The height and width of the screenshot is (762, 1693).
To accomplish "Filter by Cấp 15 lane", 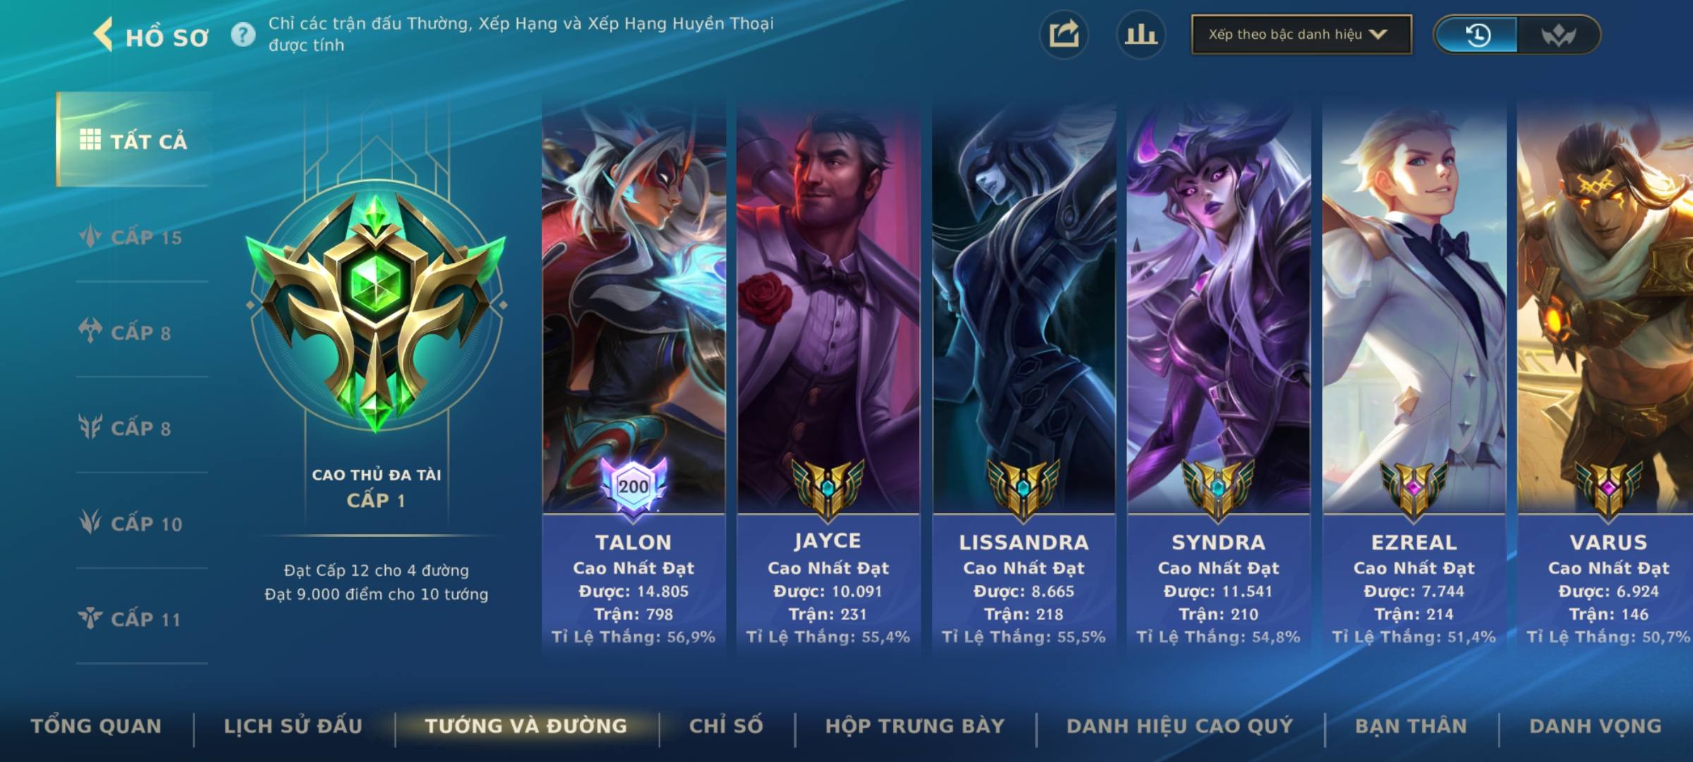I will [x=132, y=237].
